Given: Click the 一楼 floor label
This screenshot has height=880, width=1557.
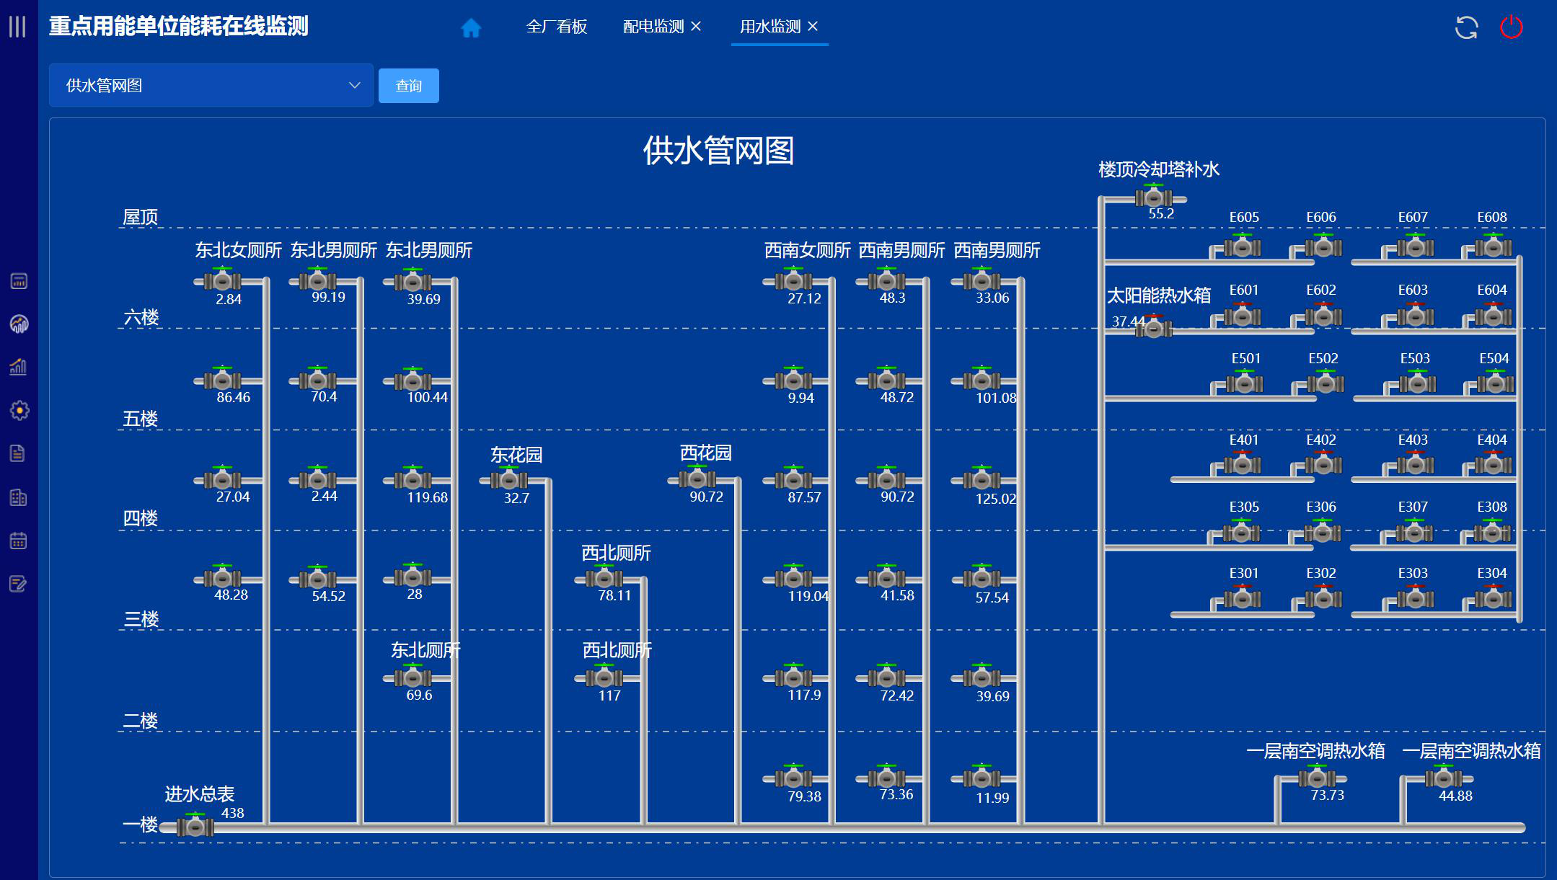Looking at the screenshot, I should (x=141, y=825).
